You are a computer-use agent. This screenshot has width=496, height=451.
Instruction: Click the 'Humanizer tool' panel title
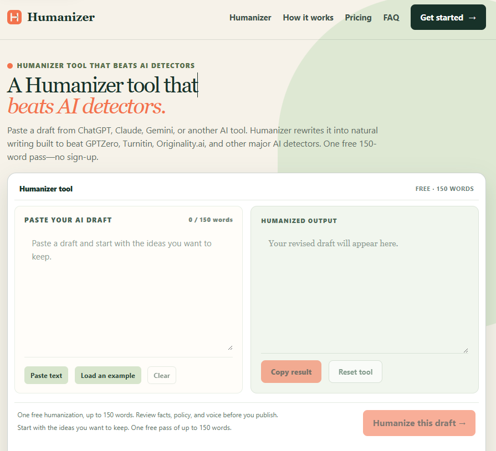coord(46,189)
